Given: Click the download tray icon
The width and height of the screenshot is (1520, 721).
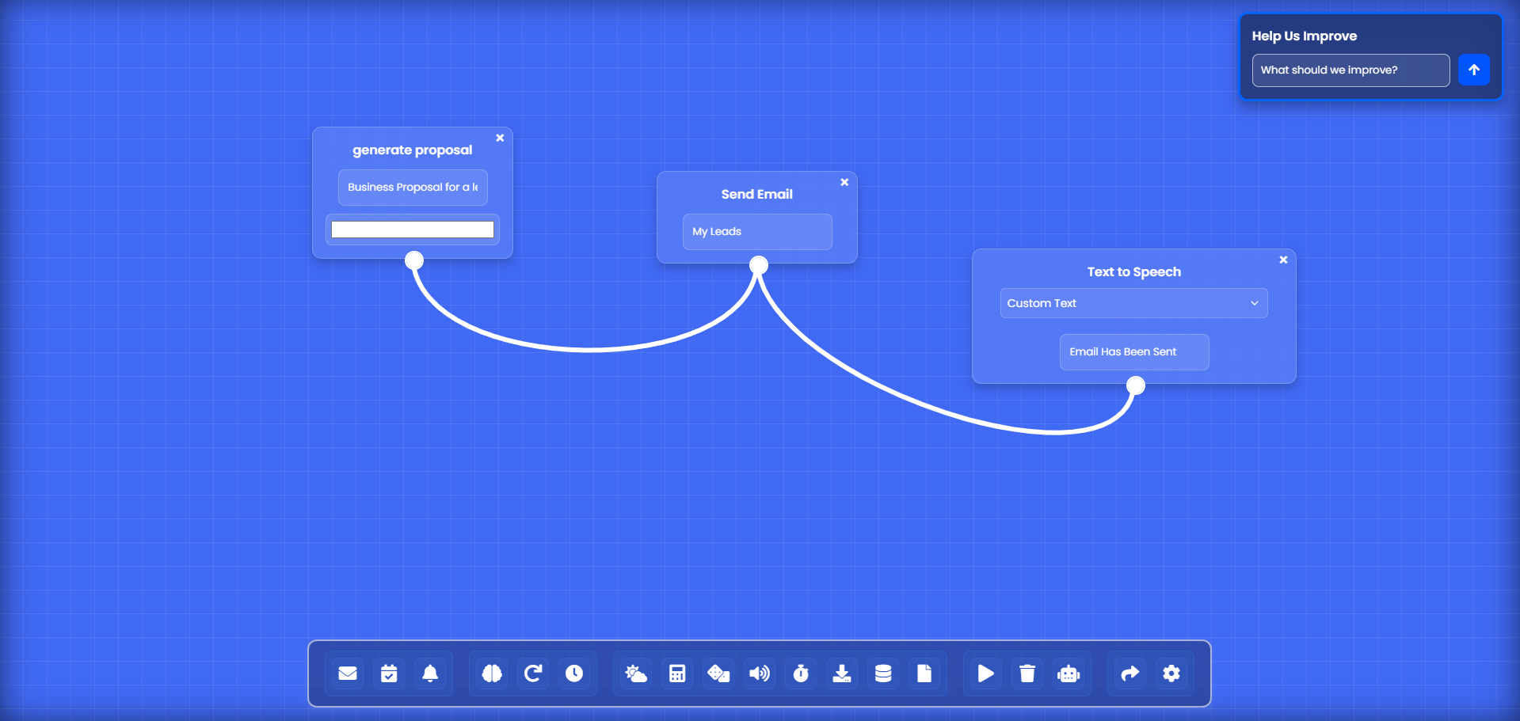Looking at the screenshot, I should [x=842, y=674].
